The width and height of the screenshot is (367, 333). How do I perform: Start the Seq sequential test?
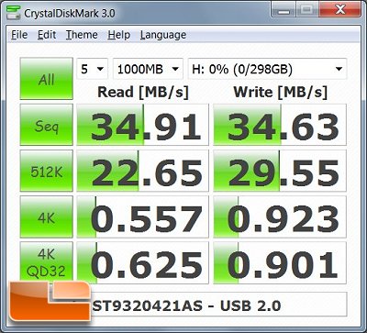[x=47, y=125]
